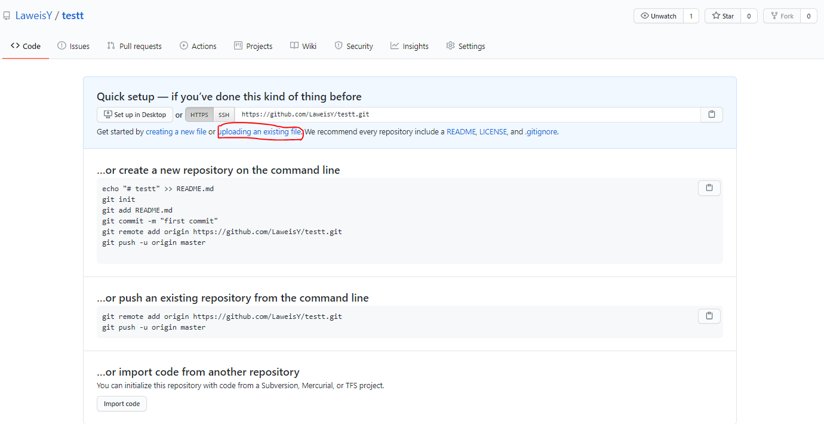824x424 pixels.
Task: Open repository Settings tab
Action: [466, 46]
